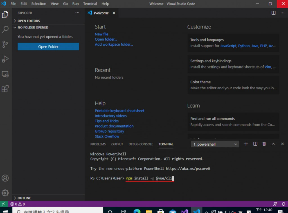The image size is (288, 213).
Task: Split the editor to the right
Action: [273, 13]
